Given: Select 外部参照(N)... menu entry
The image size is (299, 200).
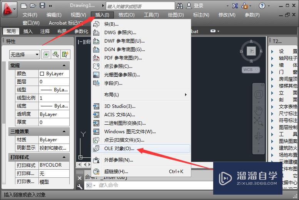Looking at the screenshot, I should tap(141, 160).
